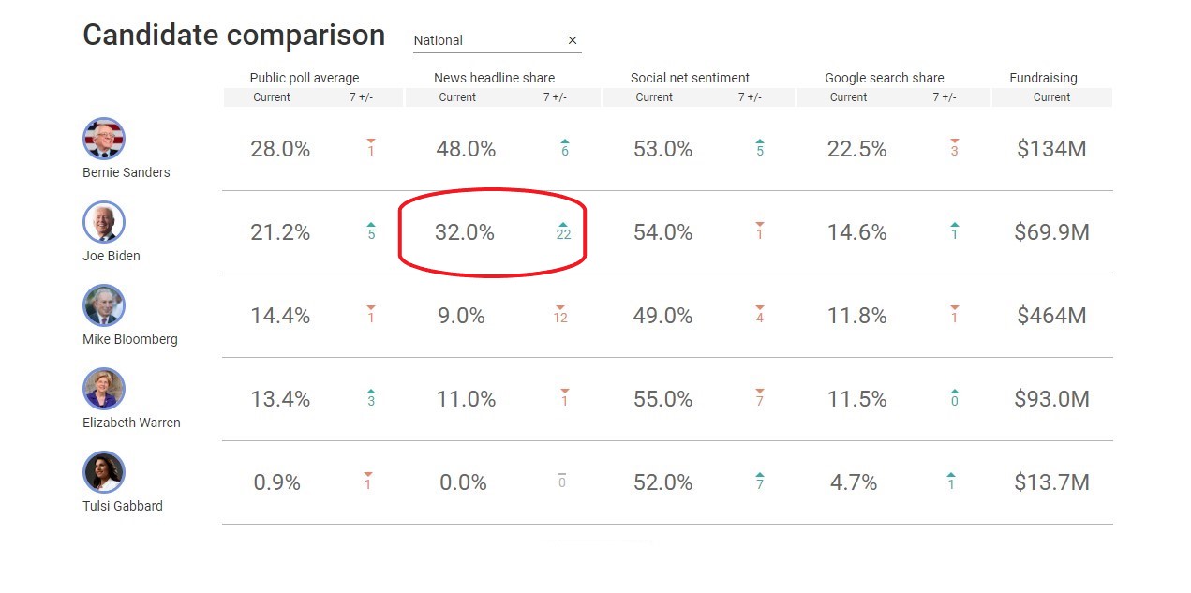
Task: Click Elizabeth Warren avatar photo
Action: 103,389
